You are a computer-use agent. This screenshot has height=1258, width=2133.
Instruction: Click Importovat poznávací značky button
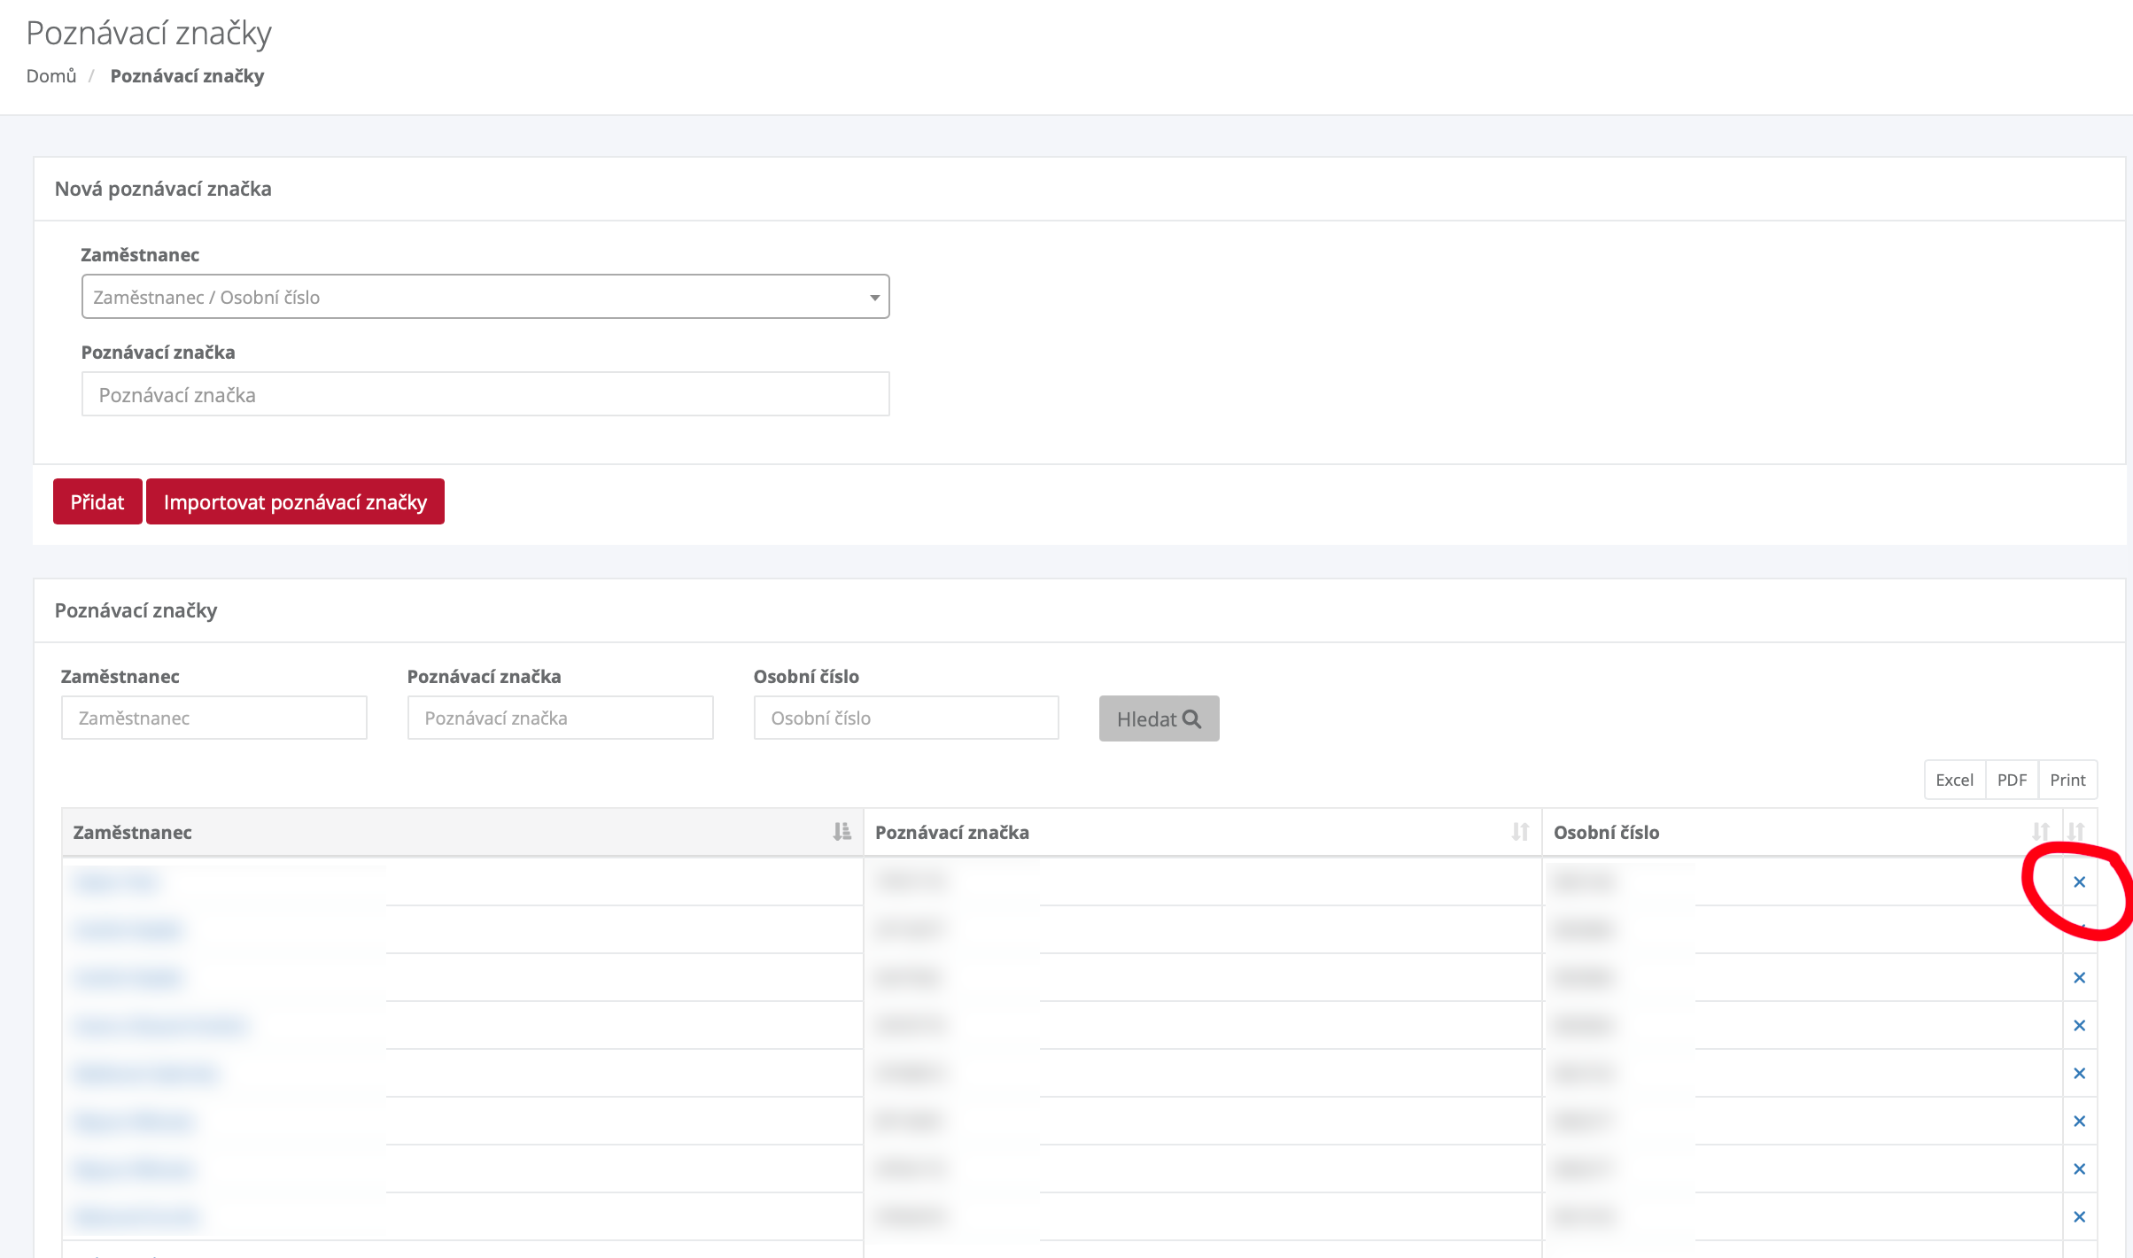point(295,501)
